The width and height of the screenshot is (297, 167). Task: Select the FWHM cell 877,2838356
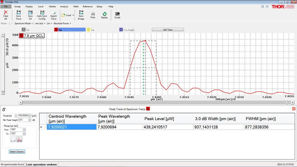(x=269, y=127)
